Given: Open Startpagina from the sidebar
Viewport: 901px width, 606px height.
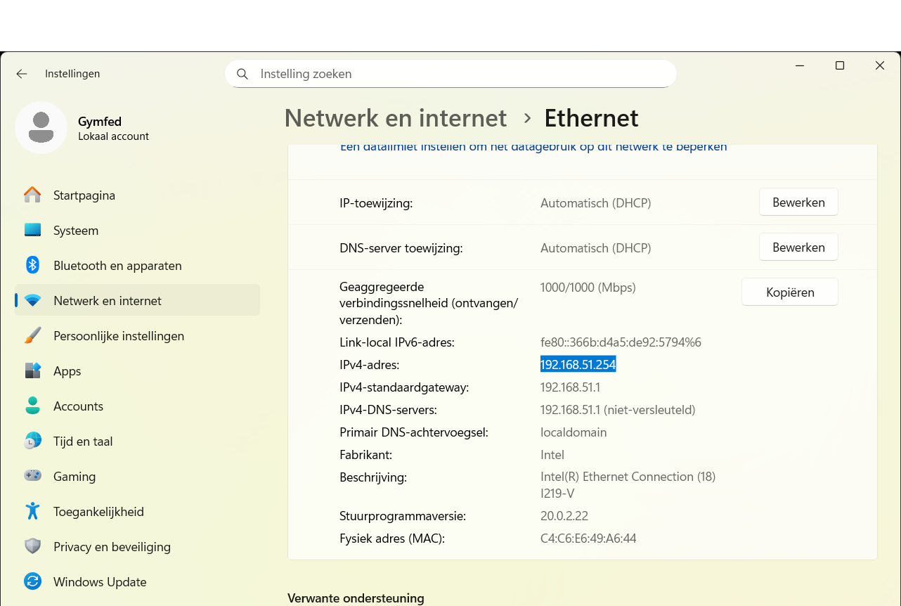Looking at the screenshot, I should coord(32,195).
